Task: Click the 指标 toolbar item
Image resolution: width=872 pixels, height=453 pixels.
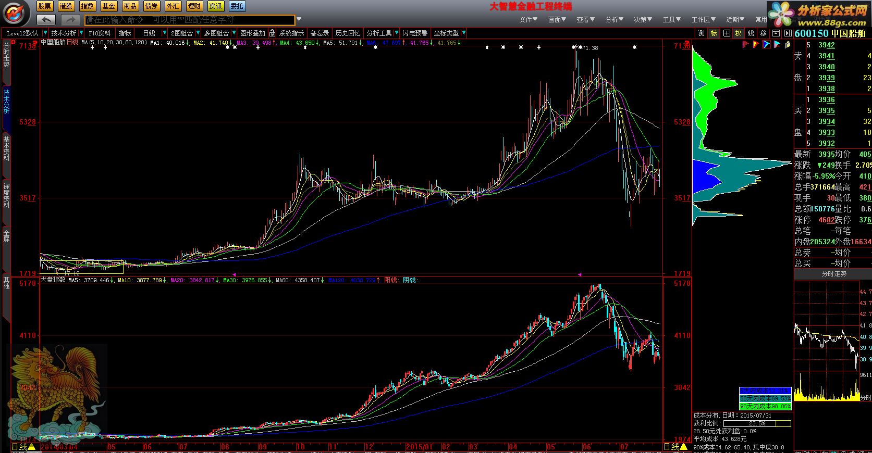Action: tap(125, 33)
